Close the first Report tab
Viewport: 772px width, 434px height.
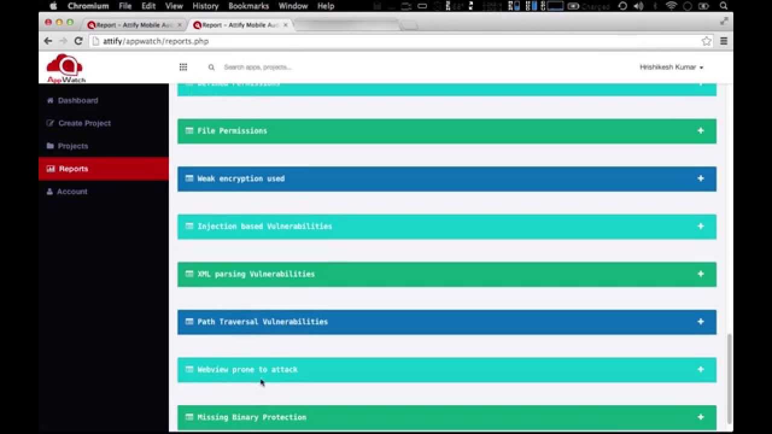pos(180,25)
